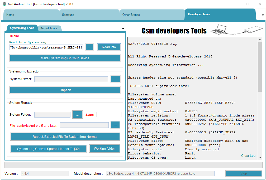Viewport: 266px width, 180px height.
Task: Click the log scroll up arrow
Action: [260, 39]
